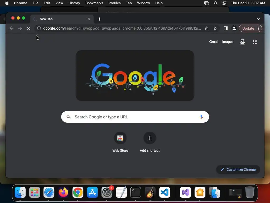Viewport: 270px width, 203px height.
Task: Open the side panel icon
Action: click(226, 28)
